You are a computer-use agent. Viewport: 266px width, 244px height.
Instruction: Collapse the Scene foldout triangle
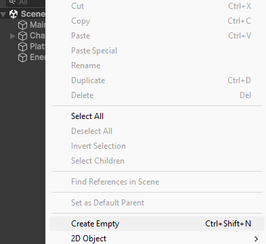click(3, 15)
